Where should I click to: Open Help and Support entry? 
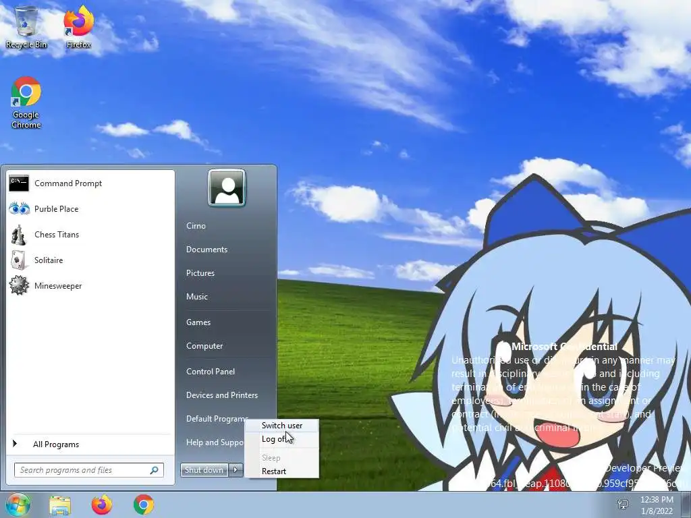(215, 442)
